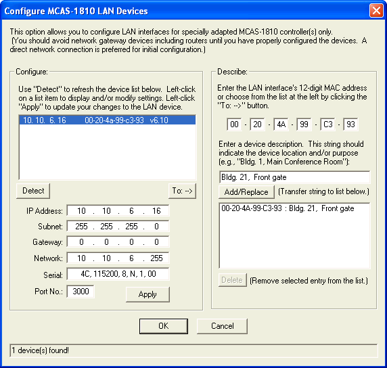Click the MAC octet field containing 4A
This screenshot has width=387, height=368.
tap(281, 124)
